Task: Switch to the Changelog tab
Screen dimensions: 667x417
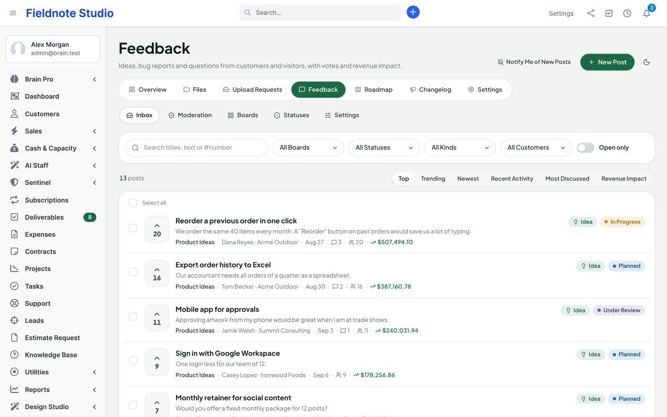Action: [430, 90]
